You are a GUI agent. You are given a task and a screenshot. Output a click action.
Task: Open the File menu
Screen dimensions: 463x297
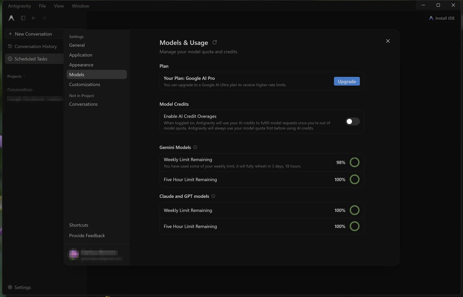[42, 6]
